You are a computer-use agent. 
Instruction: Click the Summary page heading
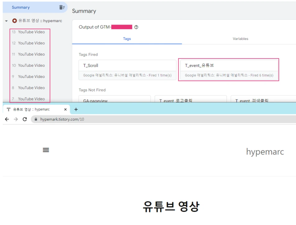84,11
